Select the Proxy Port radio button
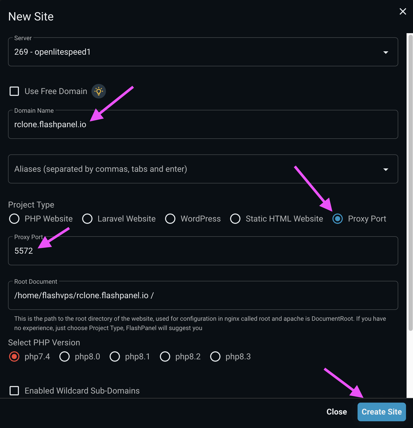 click(x=338, y=219)
